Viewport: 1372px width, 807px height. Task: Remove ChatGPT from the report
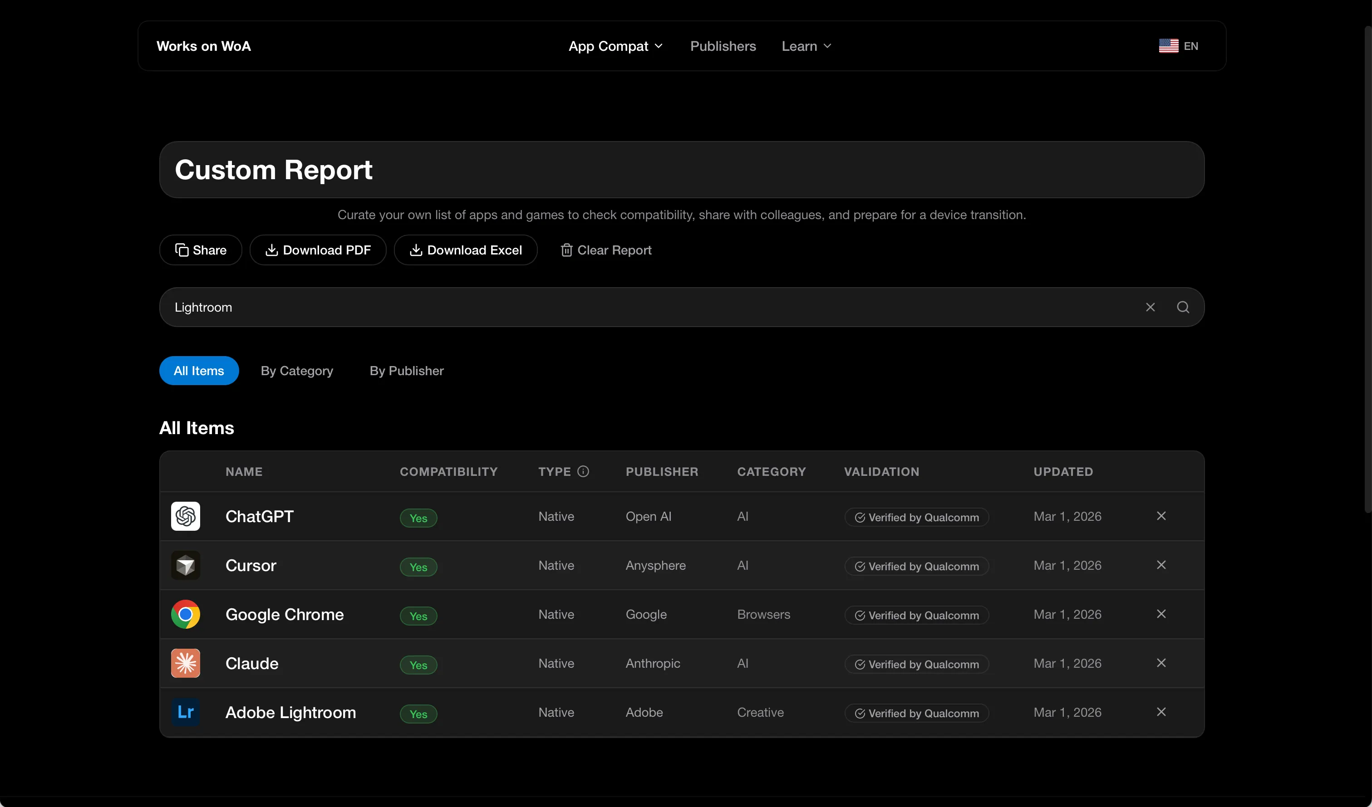click(1161, 516)
